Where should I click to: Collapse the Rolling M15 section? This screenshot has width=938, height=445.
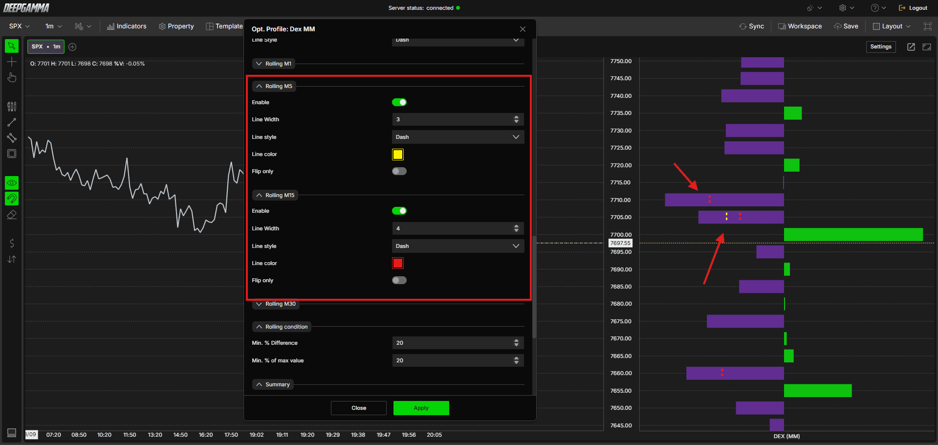(x=275, y=195)
